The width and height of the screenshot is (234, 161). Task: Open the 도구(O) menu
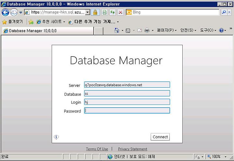coord(208,30)
